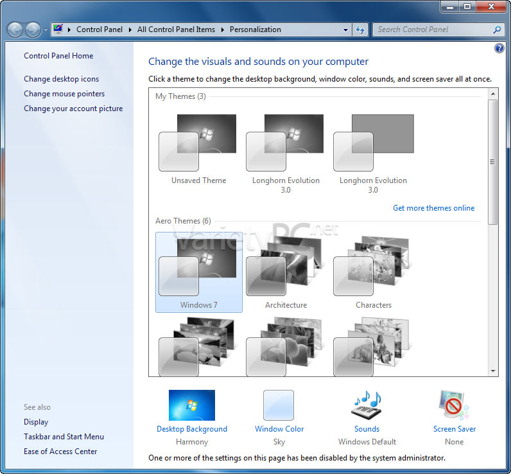Click the Control Panel address bar icon

tap(58, 30)
